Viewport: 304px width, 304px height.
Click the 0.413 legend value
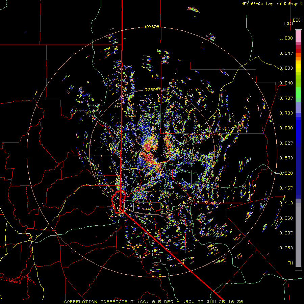(286, 203)
